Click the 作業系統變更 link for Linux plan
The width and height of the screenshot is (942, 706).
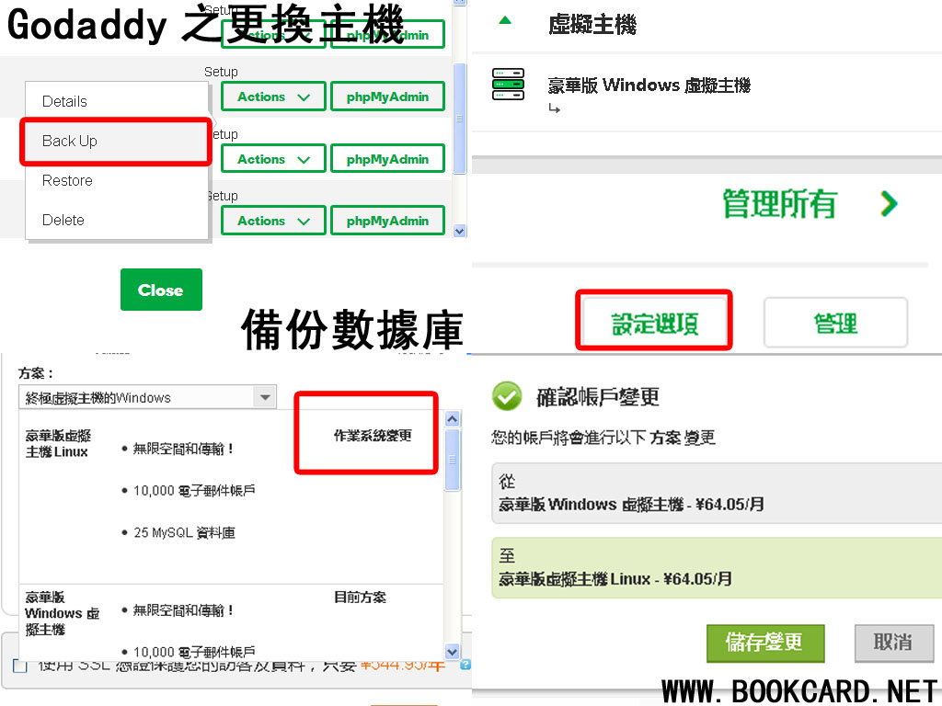click(x=373, y=435)
